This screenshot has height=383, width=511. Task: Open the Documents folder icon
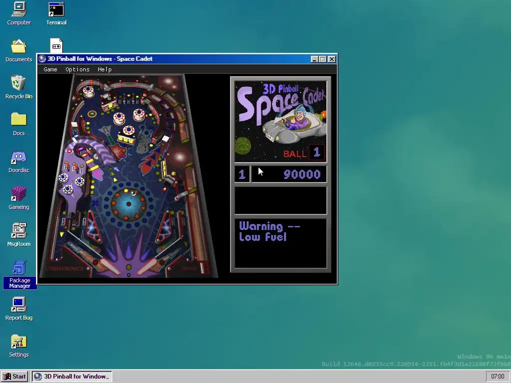(19, 50)
